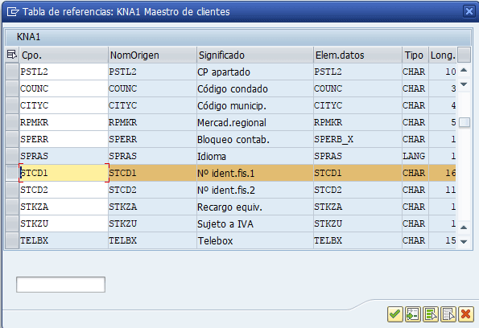Screen dimensions: 479x328
Task: Click the select-all table icon beside Cpo.
Action: click(x=12, y=55)
